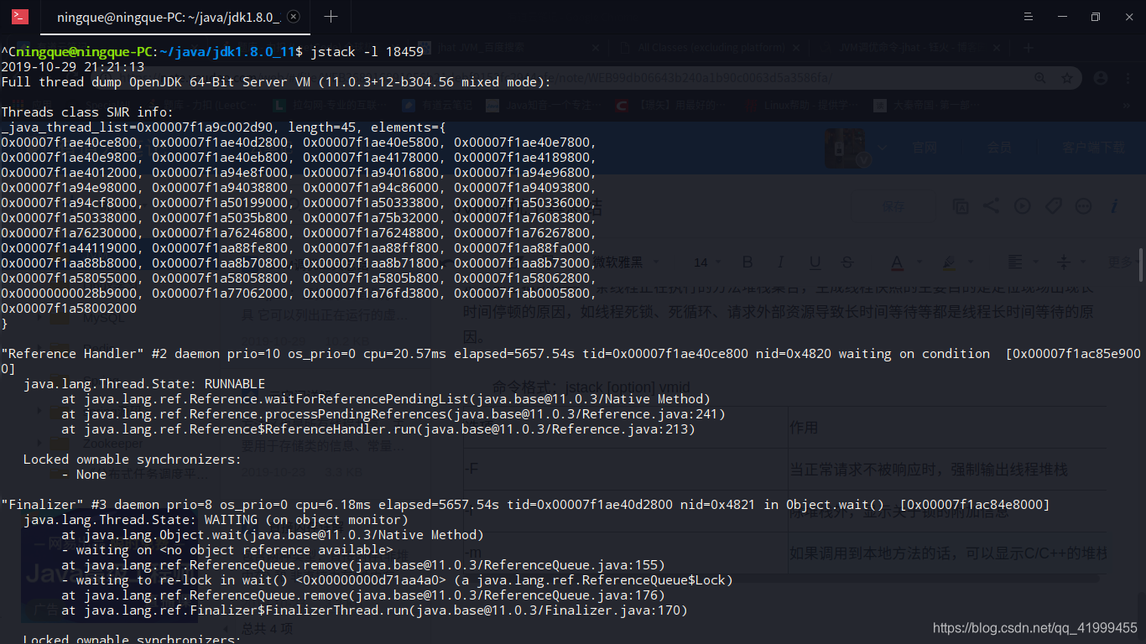1146x644 pixels.
Task: Click the 保存 button in the background note
Action: coord(893,206)
